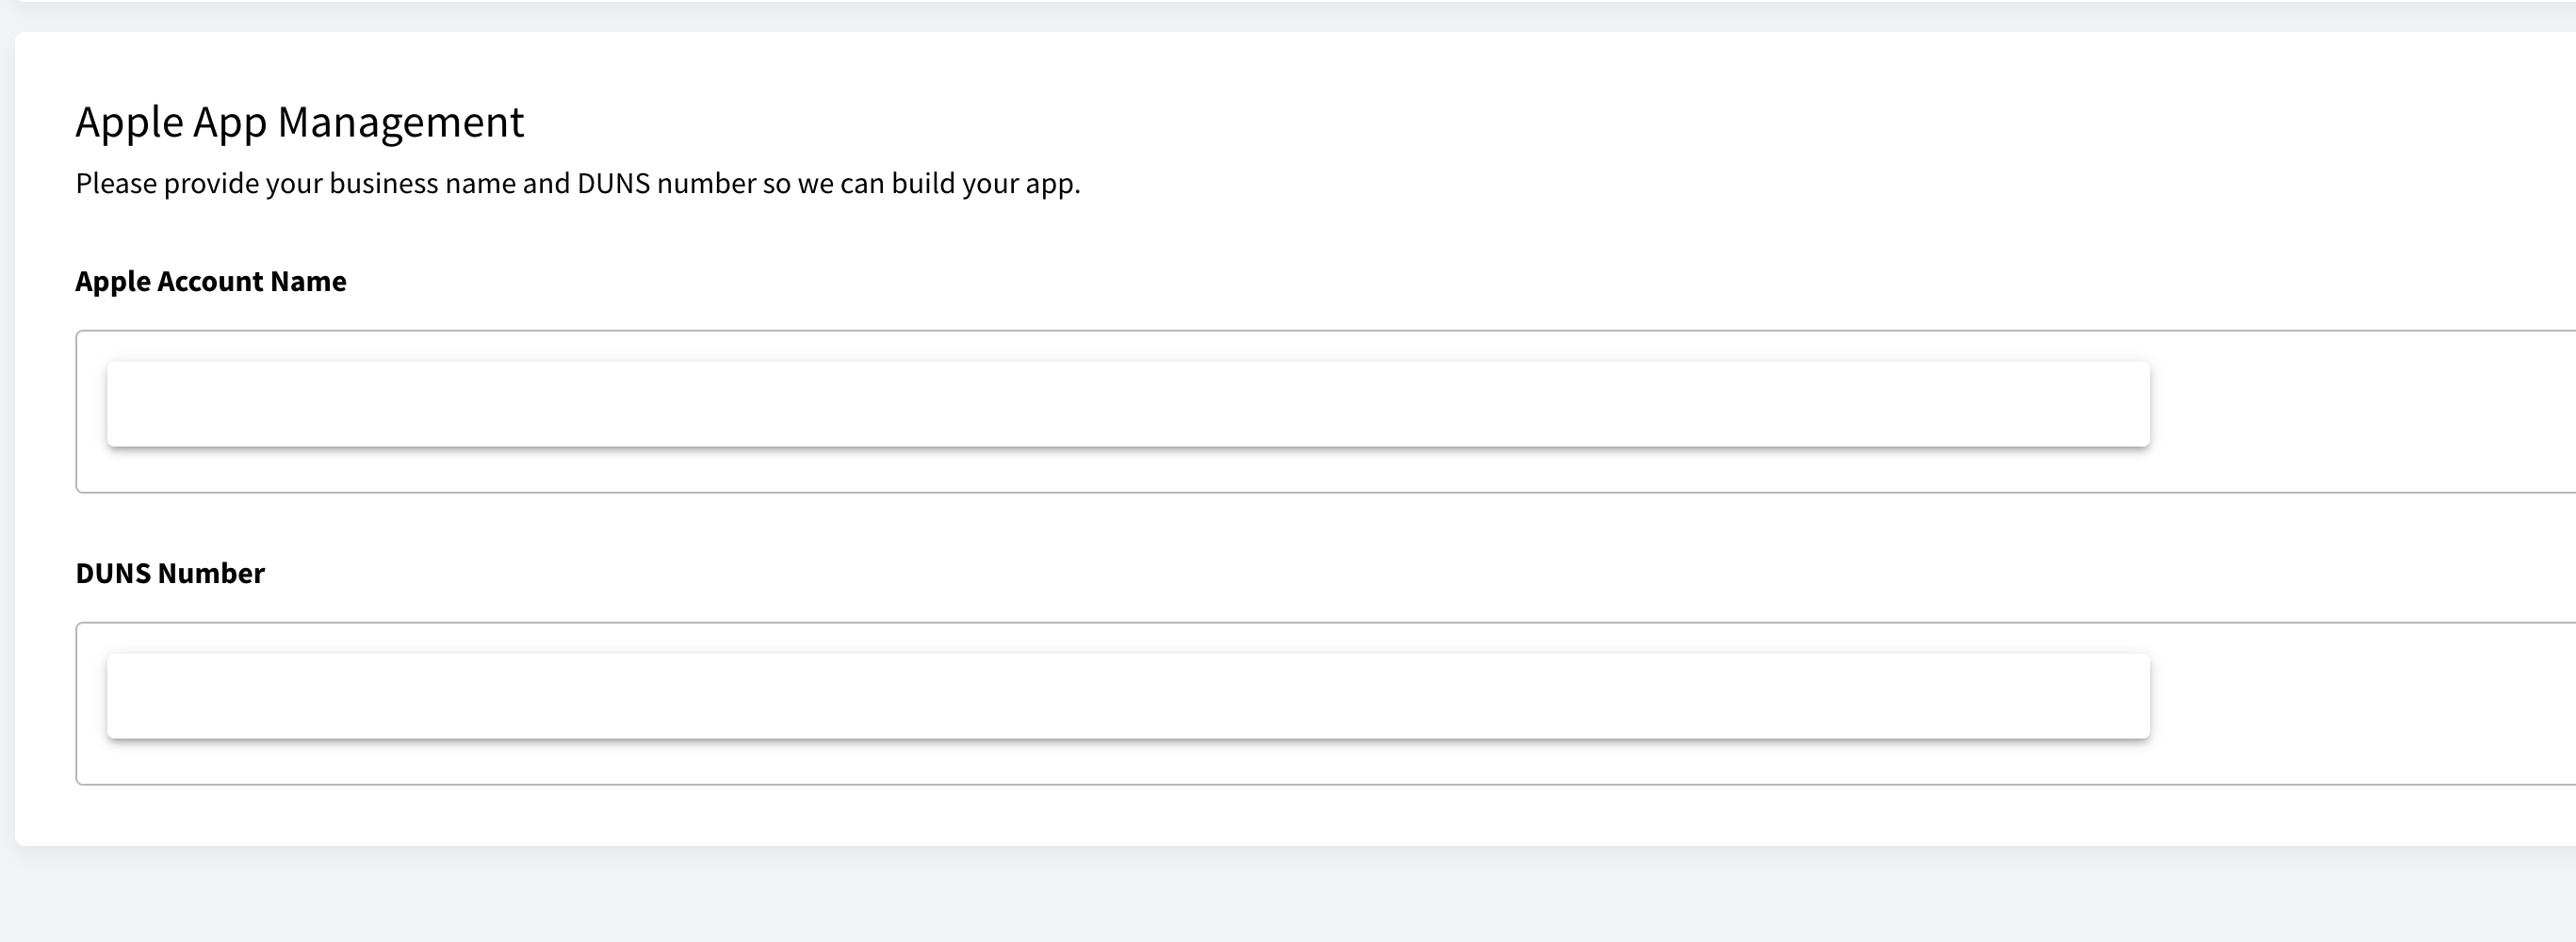2576x942 pixels.
Task: Click into the DUNS Number text box
Action: pyautogui.click(x=1128, y=696)
